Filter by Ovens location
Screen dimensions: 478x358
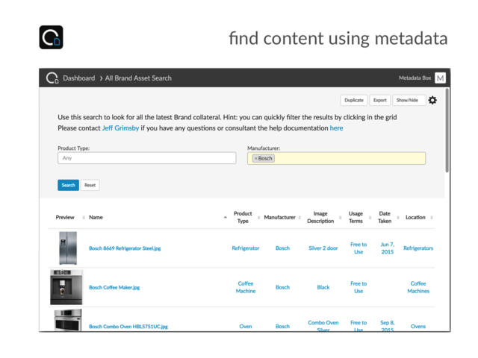pos(418,327)
